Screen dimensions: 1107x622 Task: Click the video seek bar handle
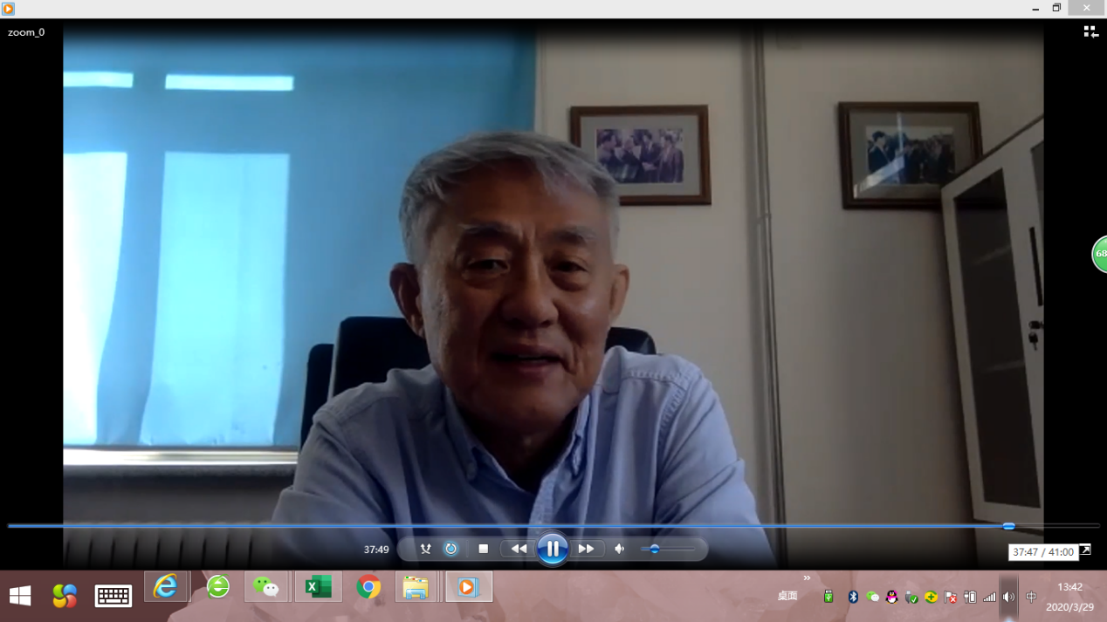(1008, 526)
